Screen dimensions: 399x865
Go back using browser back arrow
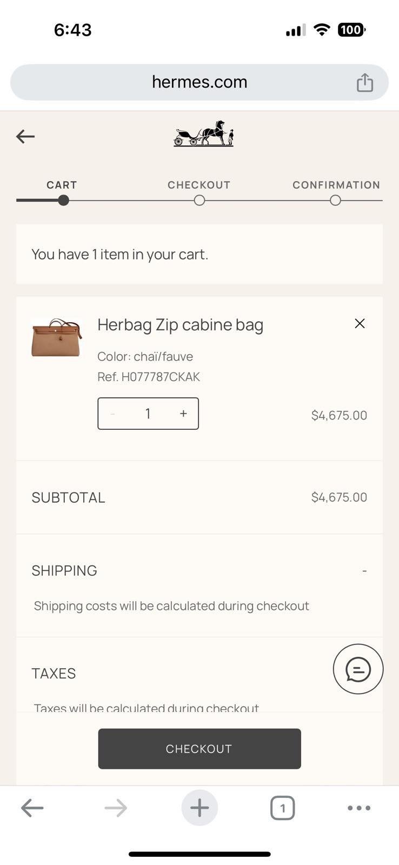coord(32,808)
